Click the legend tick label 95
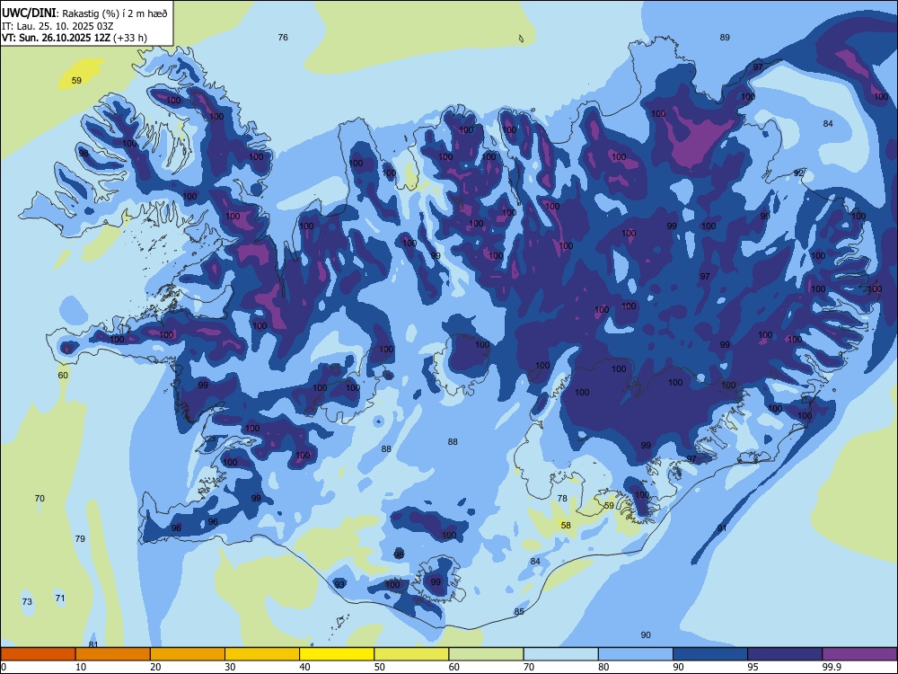The height and width of the screenshot is (674, 898). pyautogui.click(x=753, y=667)
